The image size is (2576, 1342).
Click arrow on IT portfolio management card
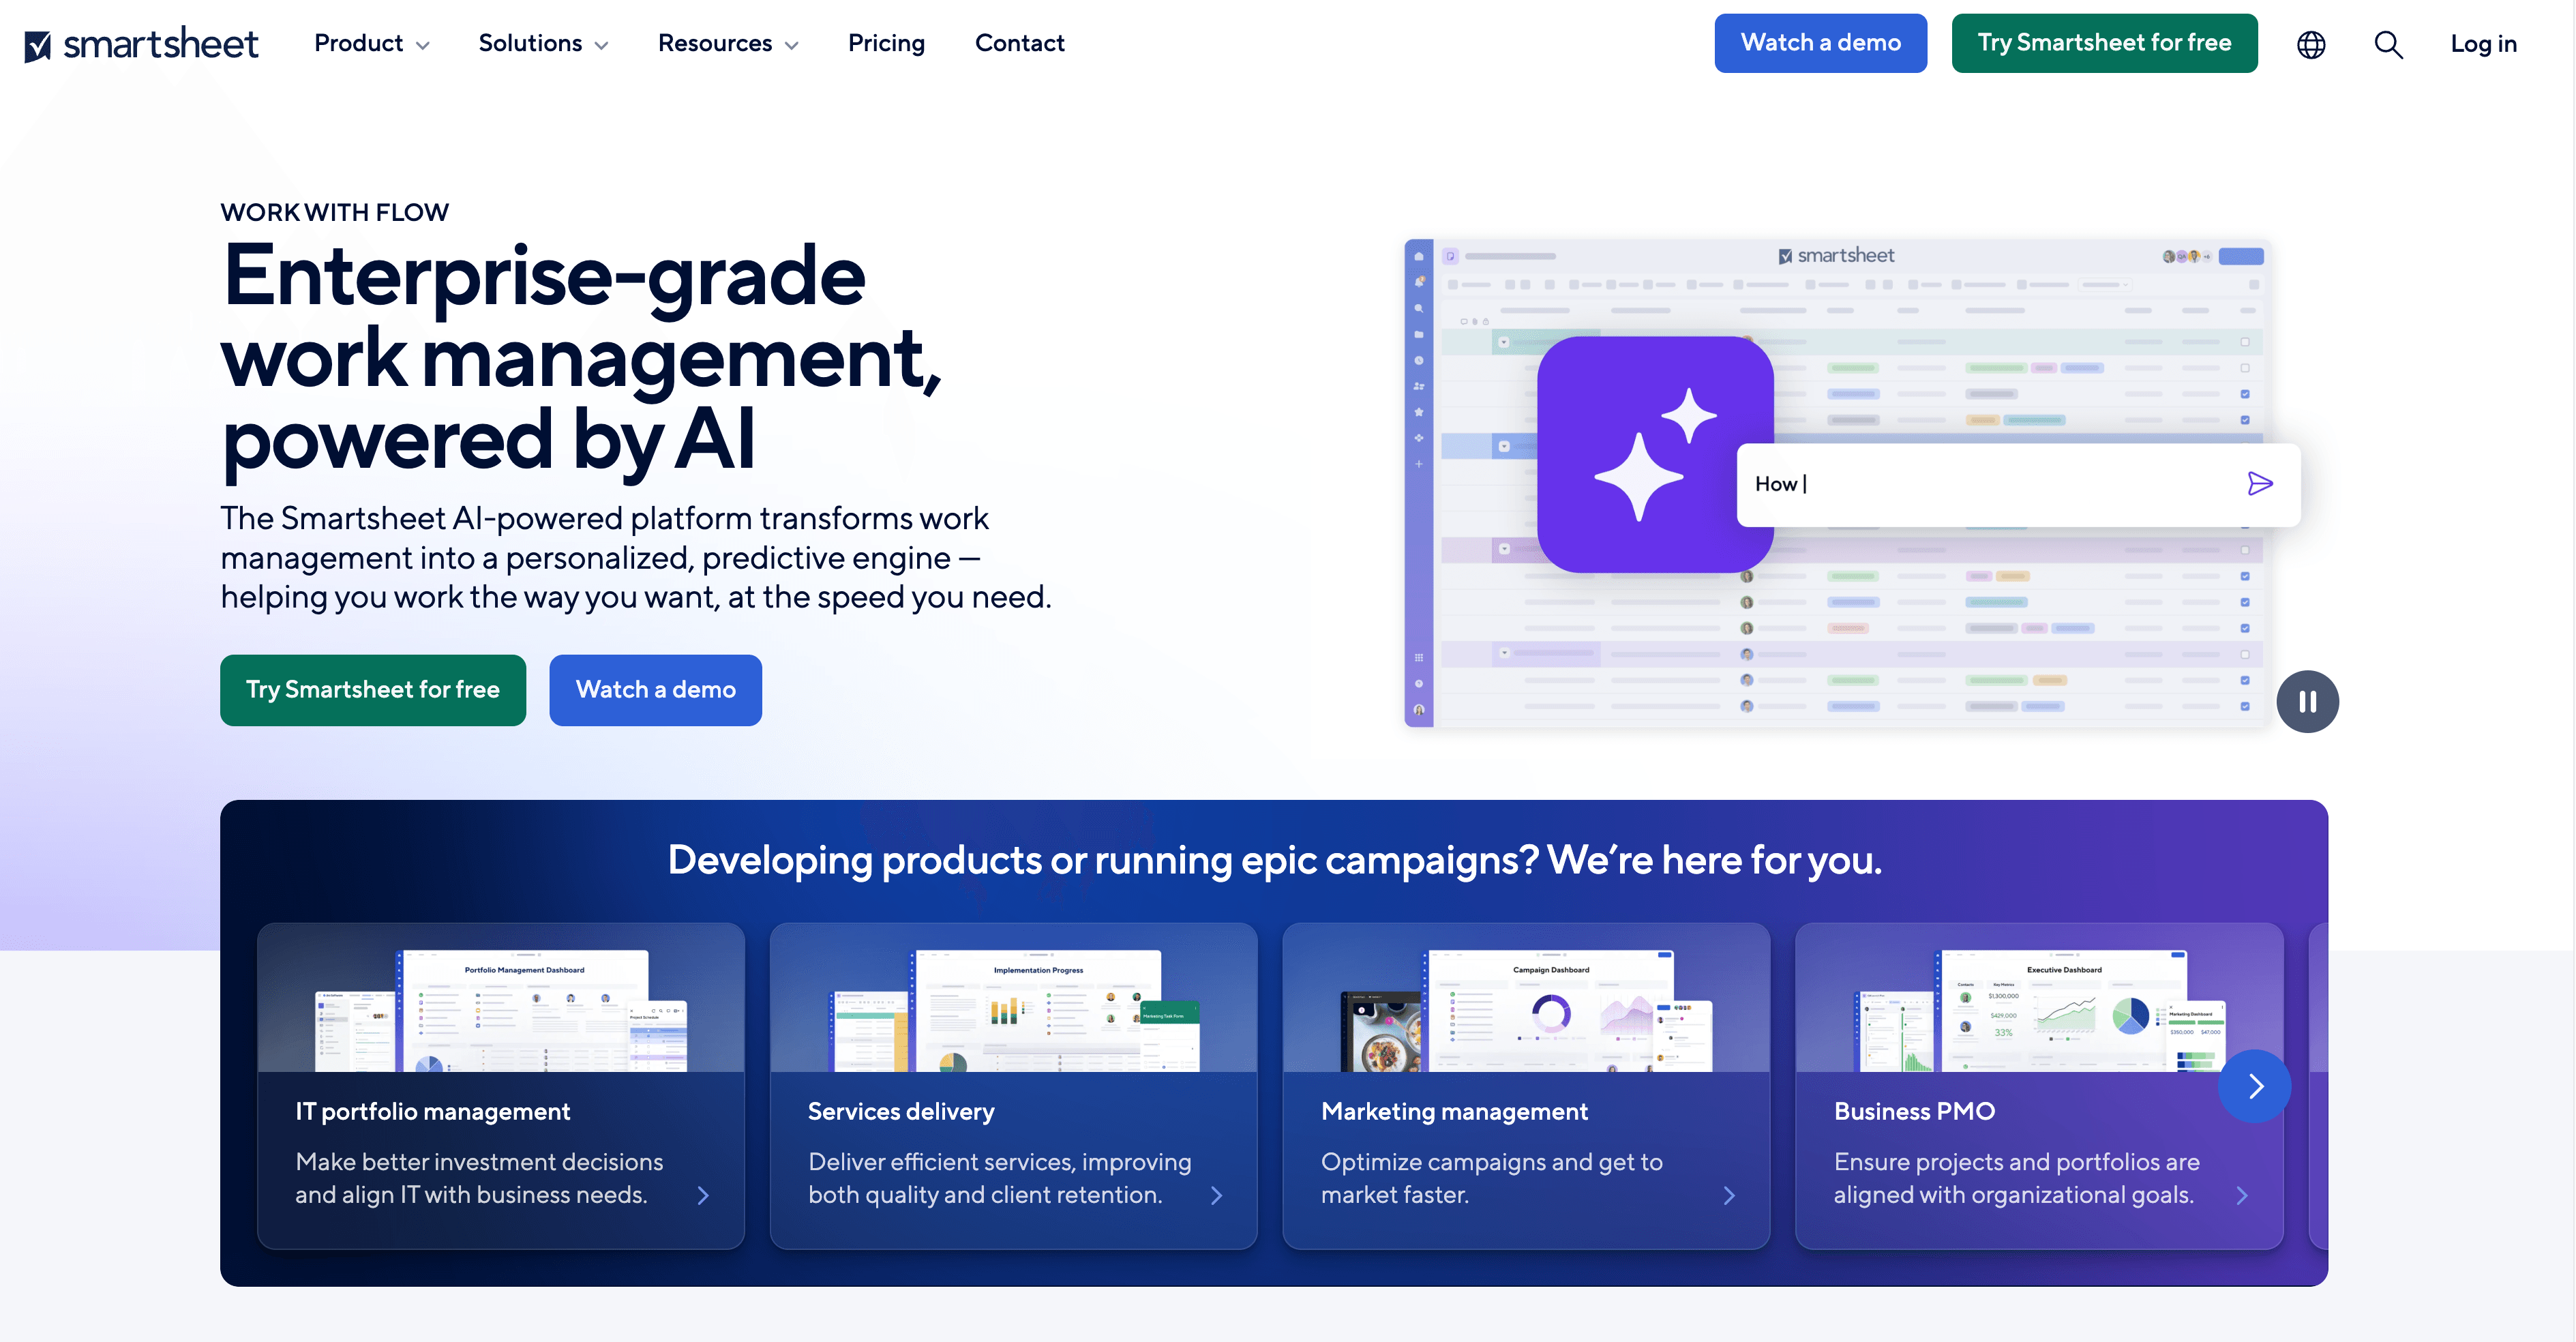coord(703,1195)
